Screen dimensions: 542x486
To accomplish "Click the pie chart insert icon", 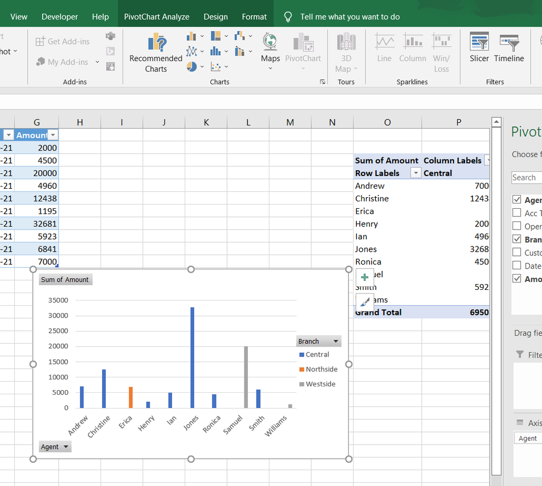I will 192,67.
